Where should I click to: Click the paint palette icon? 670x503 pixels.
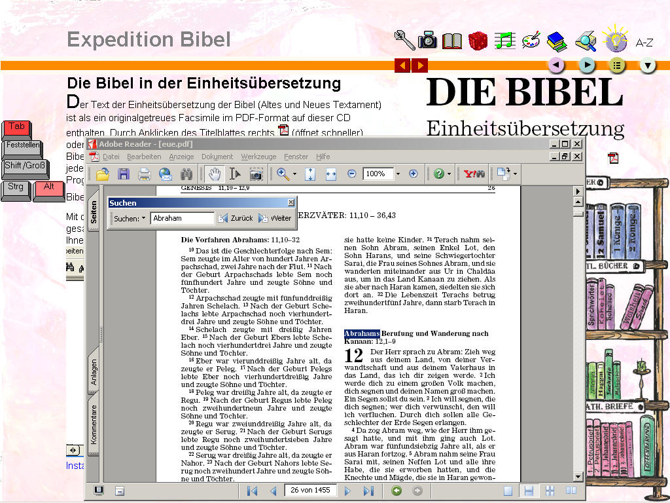click(531, 41)
